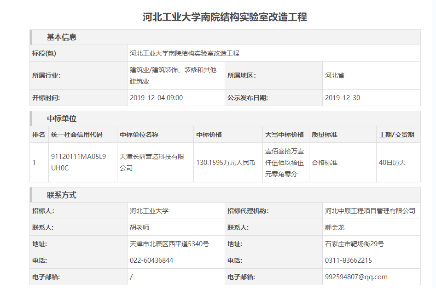
Task: Click the publication date 2019-12-30
Action: pos(343,98)
